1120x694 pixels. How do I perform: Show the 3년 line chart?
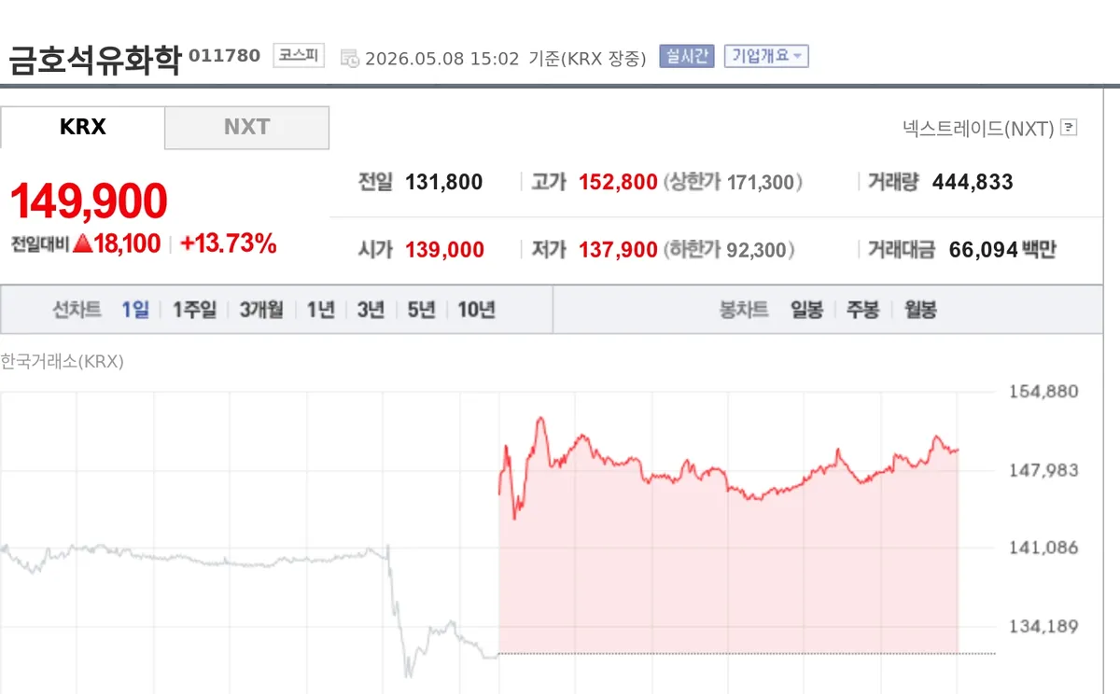(x=371, y=310)
